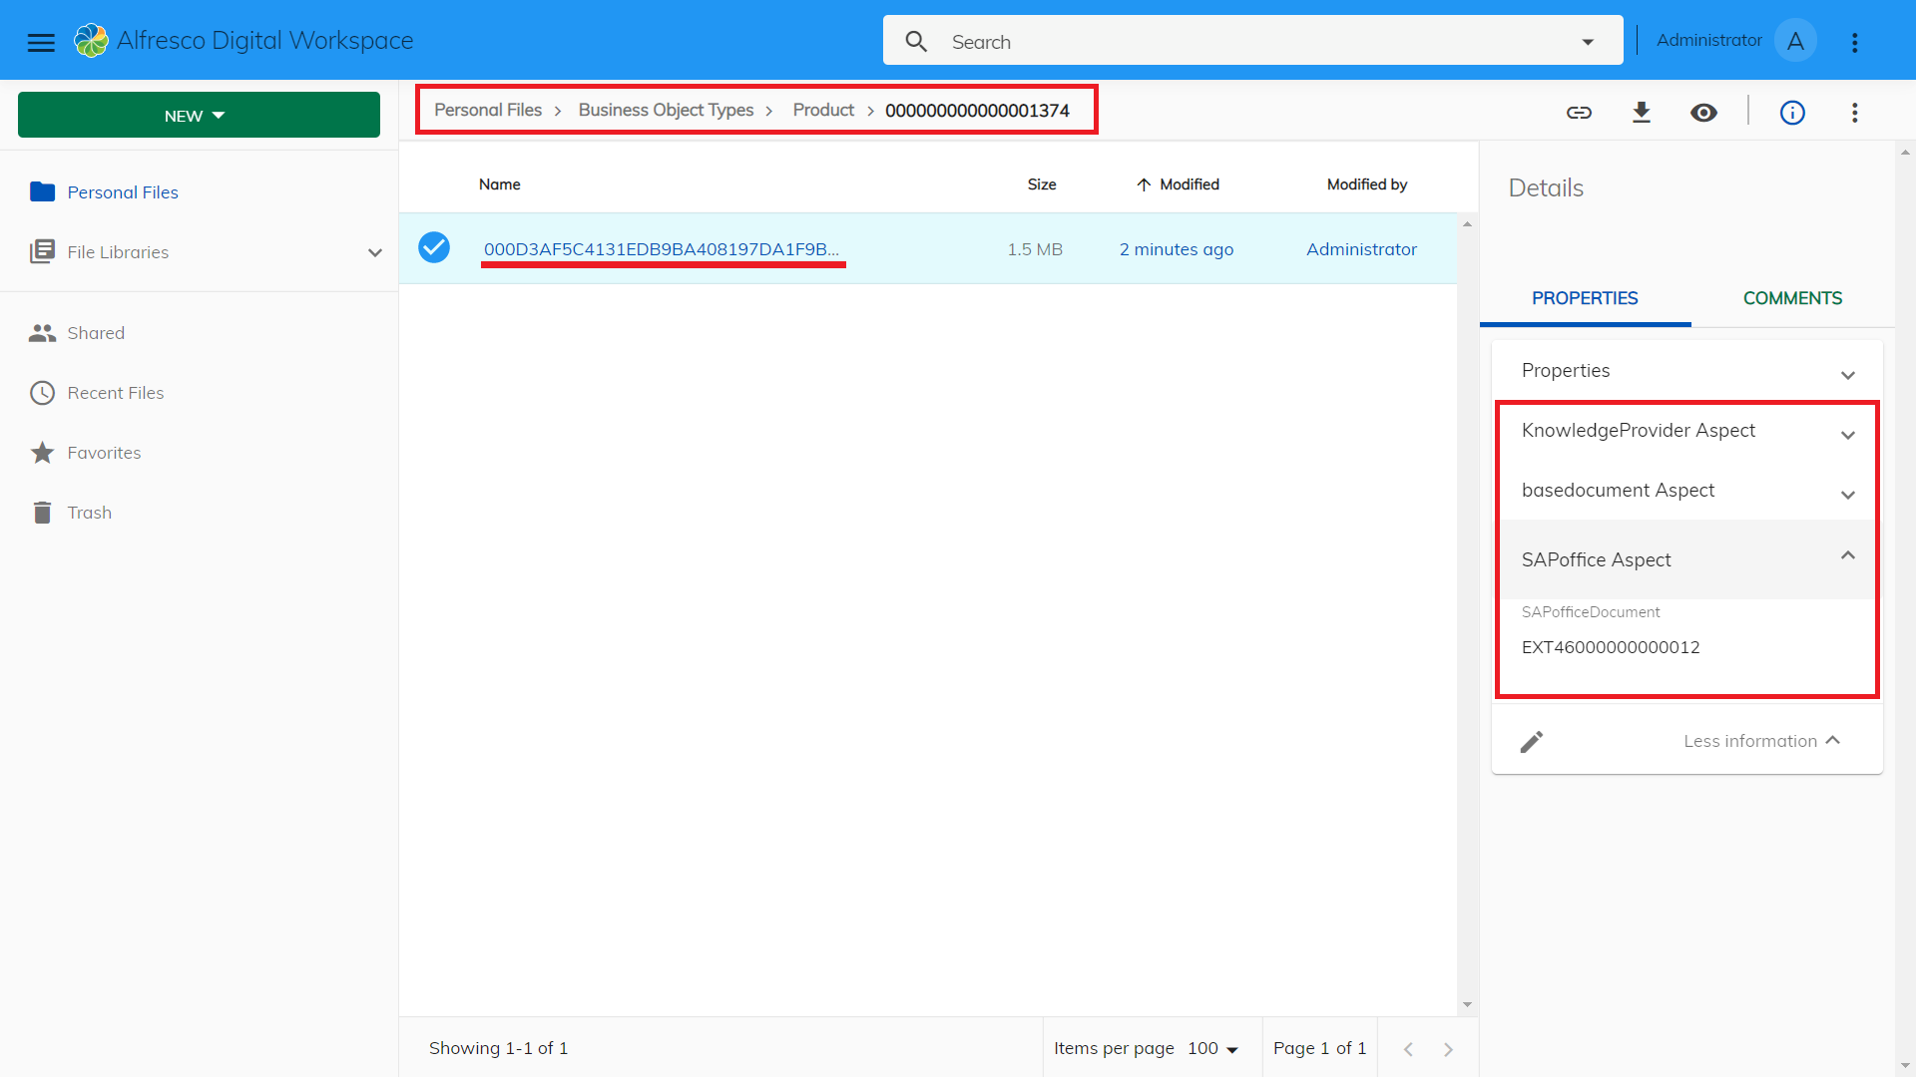Switch to the COMMENTS tab
The height and width of the screenshot is (1077, 1916).
pyautogui.click(x=1792, y=298)
